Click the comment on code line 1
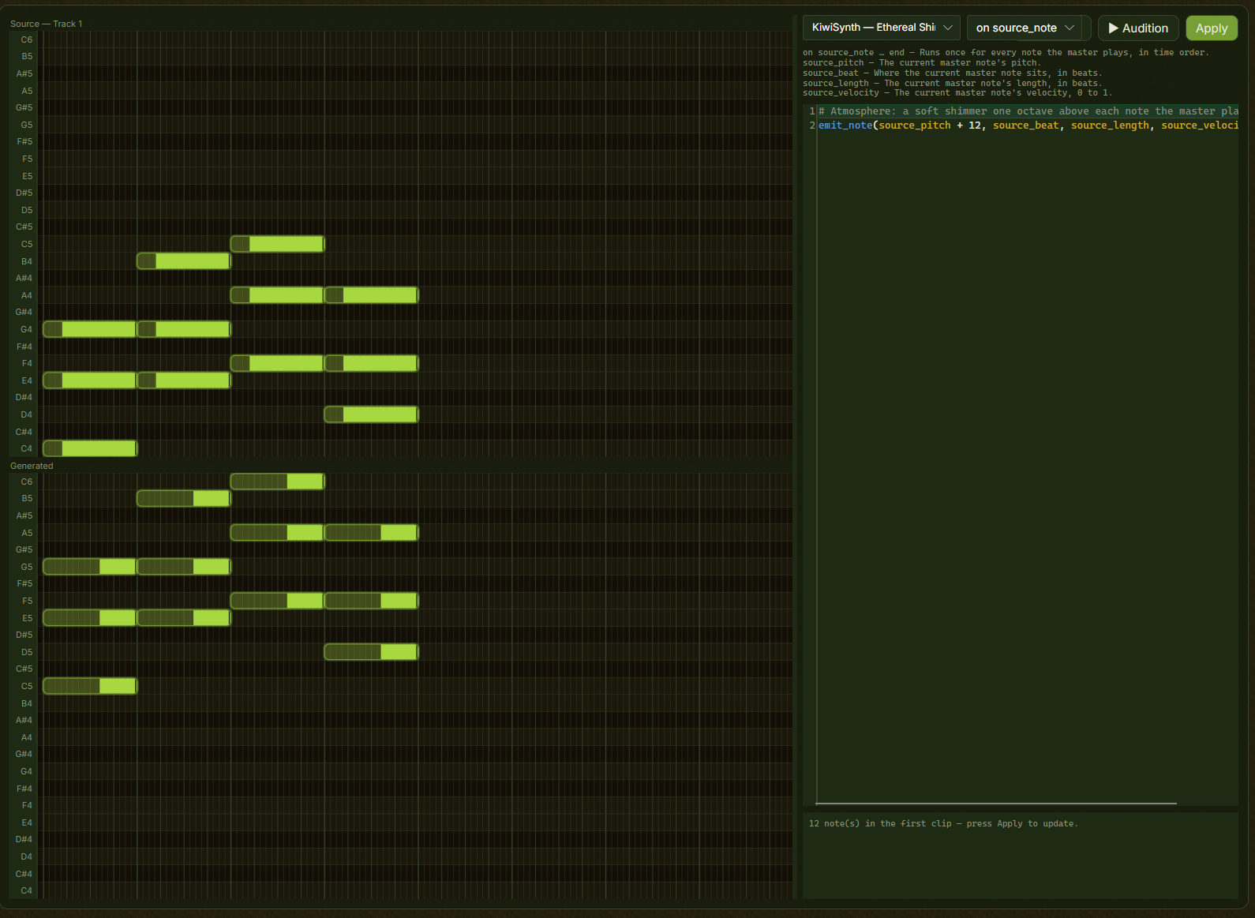The width and height of the screenshot is (1255, 918). 1028,111
